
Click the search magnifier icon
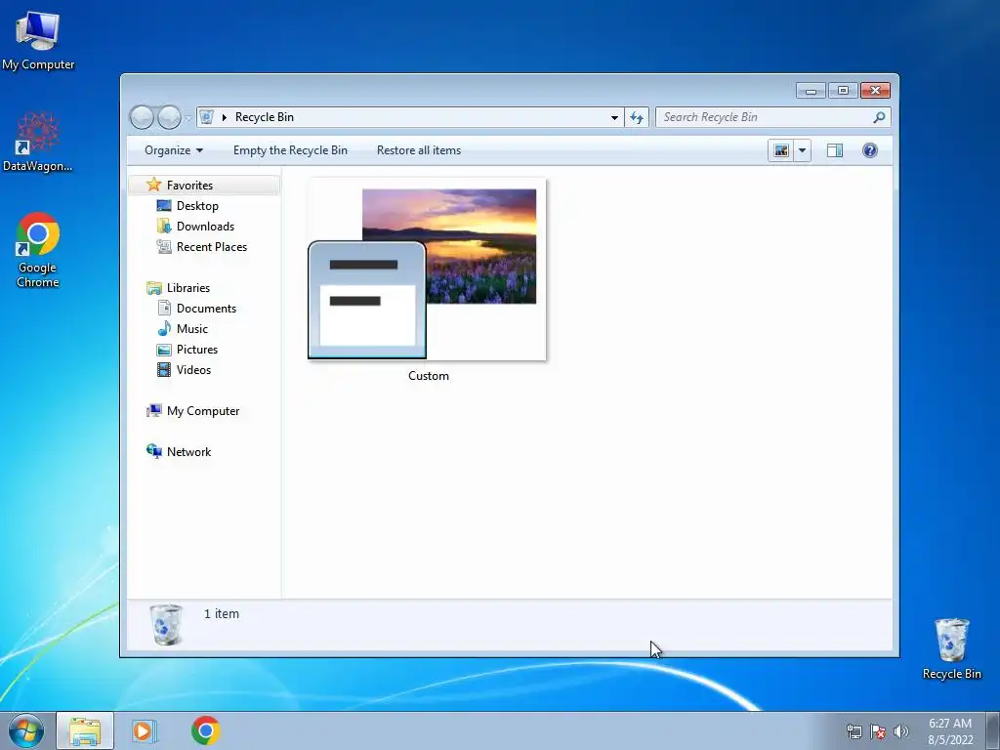(880, 117)
